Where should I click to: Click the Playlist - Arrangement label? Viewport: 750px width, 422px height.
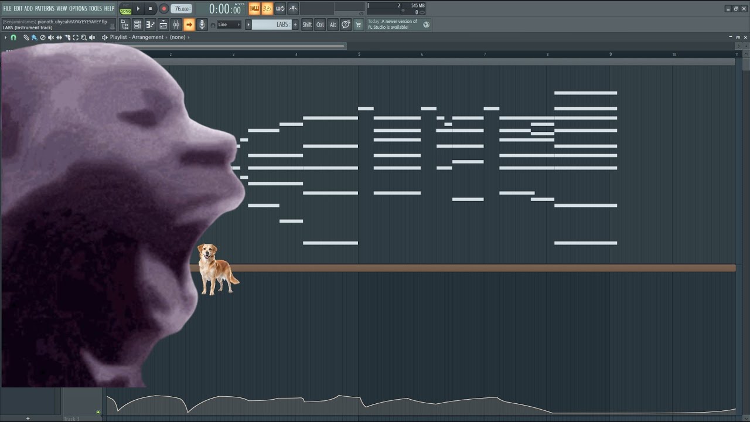coord(137,38)
